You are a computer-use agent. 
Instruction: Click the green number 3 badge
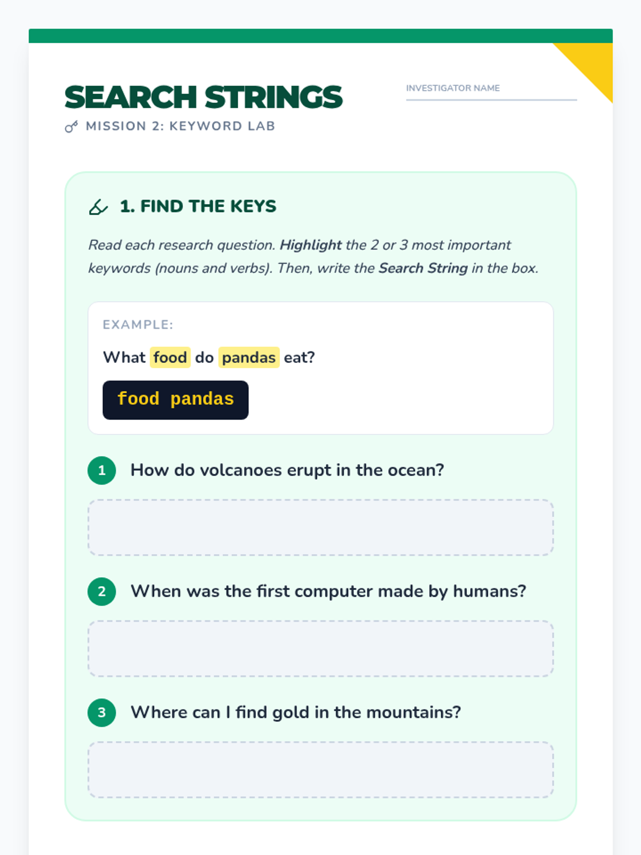pos(101,712)
